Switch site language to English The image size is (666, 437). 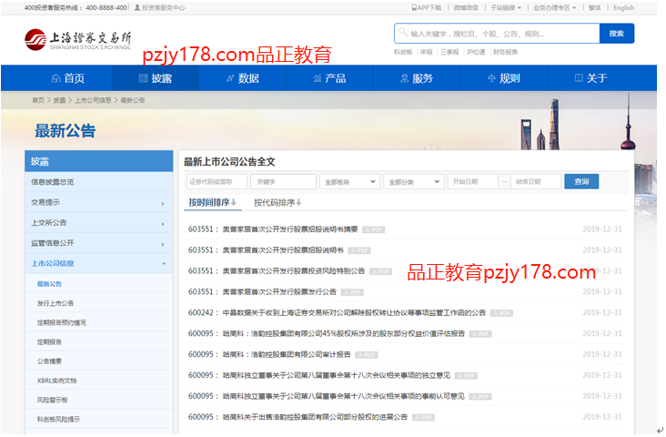coord(623,7)
